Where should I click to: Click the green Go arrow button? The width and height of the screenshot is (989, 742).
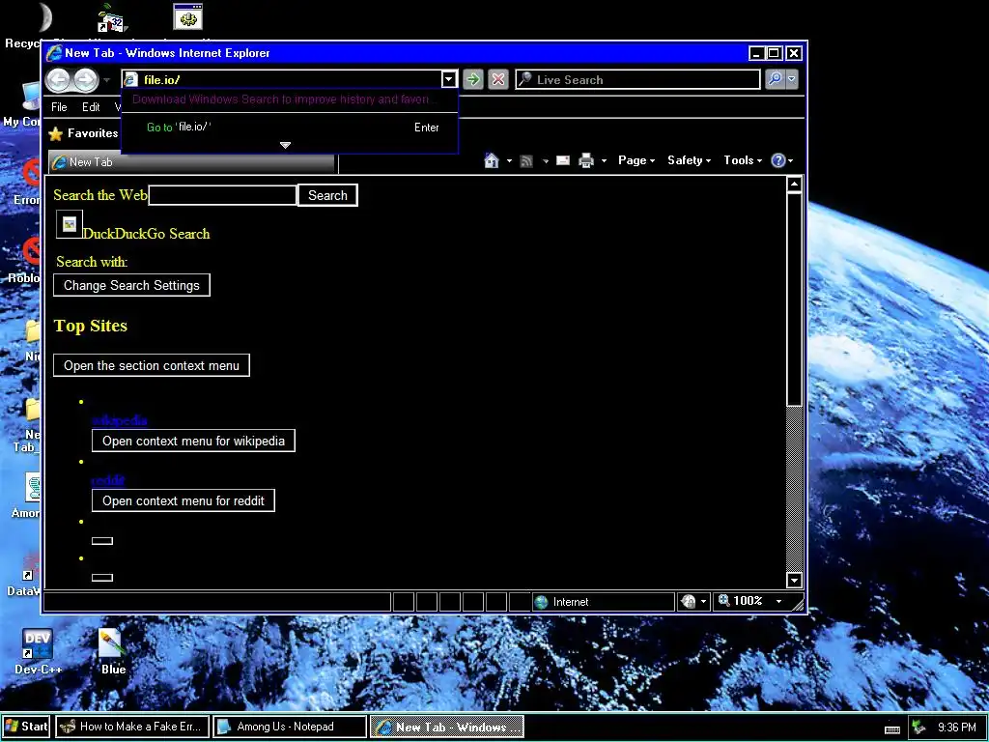pyautogui.click(x=472, y=79)
